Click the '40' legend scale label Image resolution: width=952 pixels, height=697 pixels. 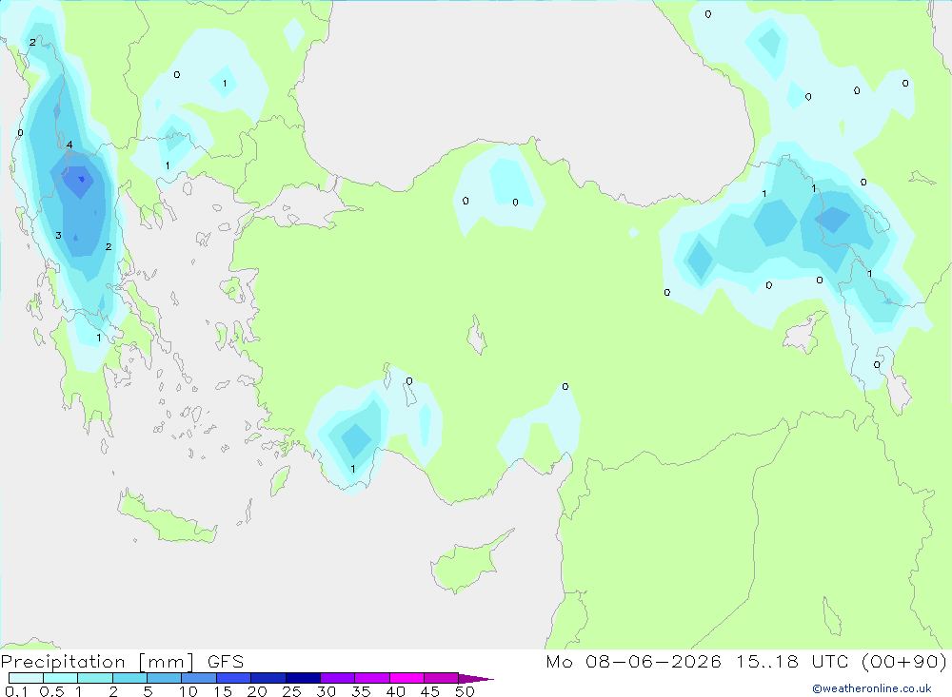pyautogui.click(x=396, y=691)
